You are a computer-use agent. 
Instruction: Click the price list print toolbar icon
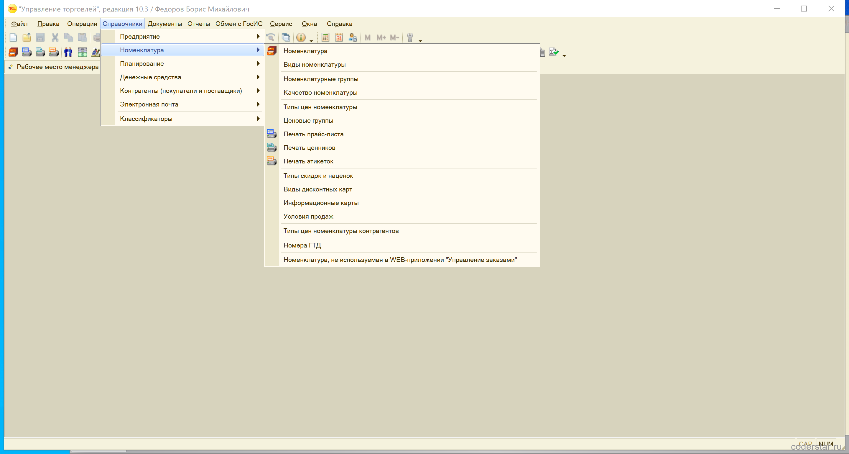[27, 52]
